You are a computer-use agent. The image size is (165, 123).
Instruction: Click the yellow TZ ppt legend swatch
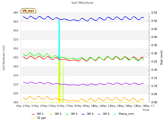33,118
